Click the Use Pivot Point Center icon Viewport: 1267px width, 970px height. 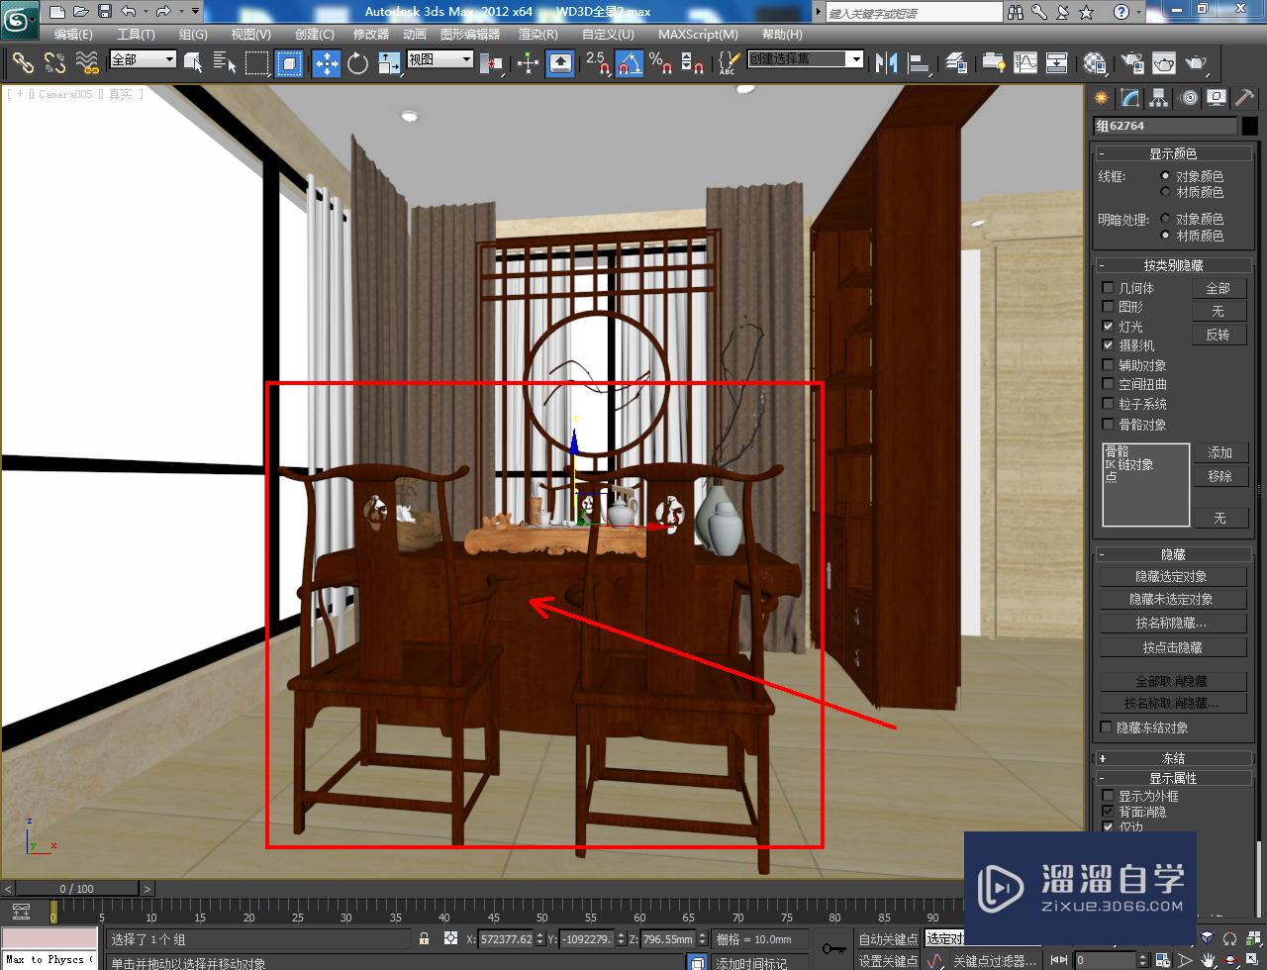[491, 63]
